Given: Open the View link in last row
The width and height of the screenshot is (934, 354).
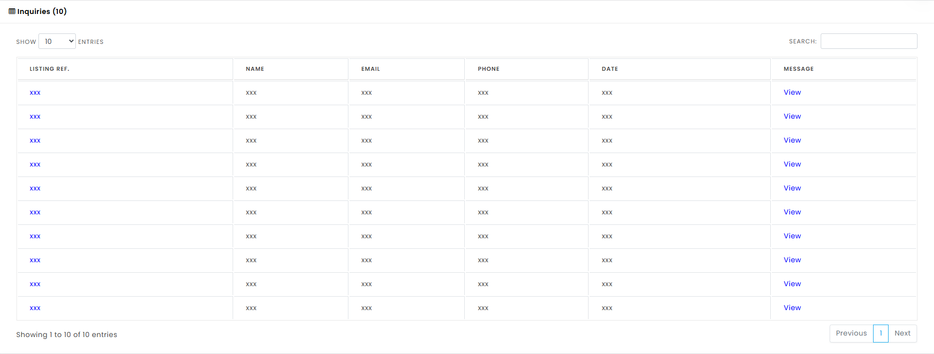Looking at the screenshot, I should [792, 308].
